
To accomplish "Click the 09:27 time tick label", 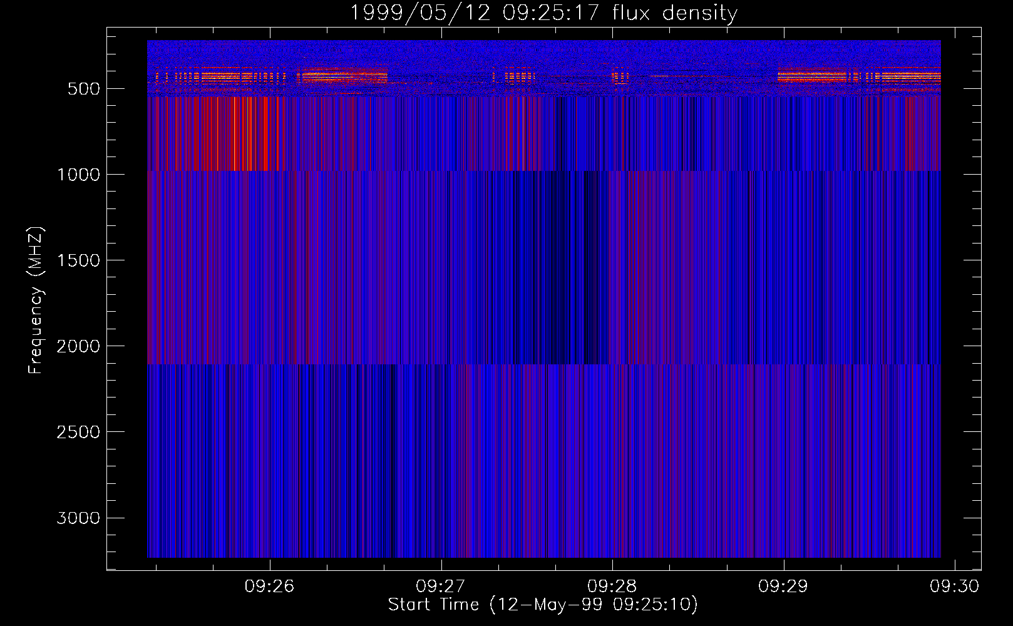I will [441, 586].
